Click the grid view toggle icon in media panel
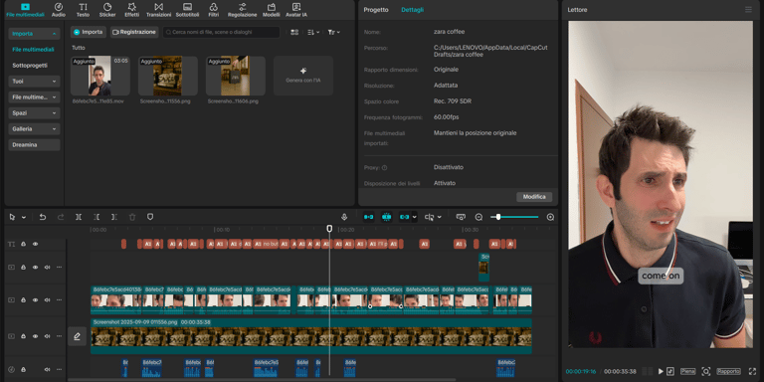The image size is (764, 382). point(294,32)
